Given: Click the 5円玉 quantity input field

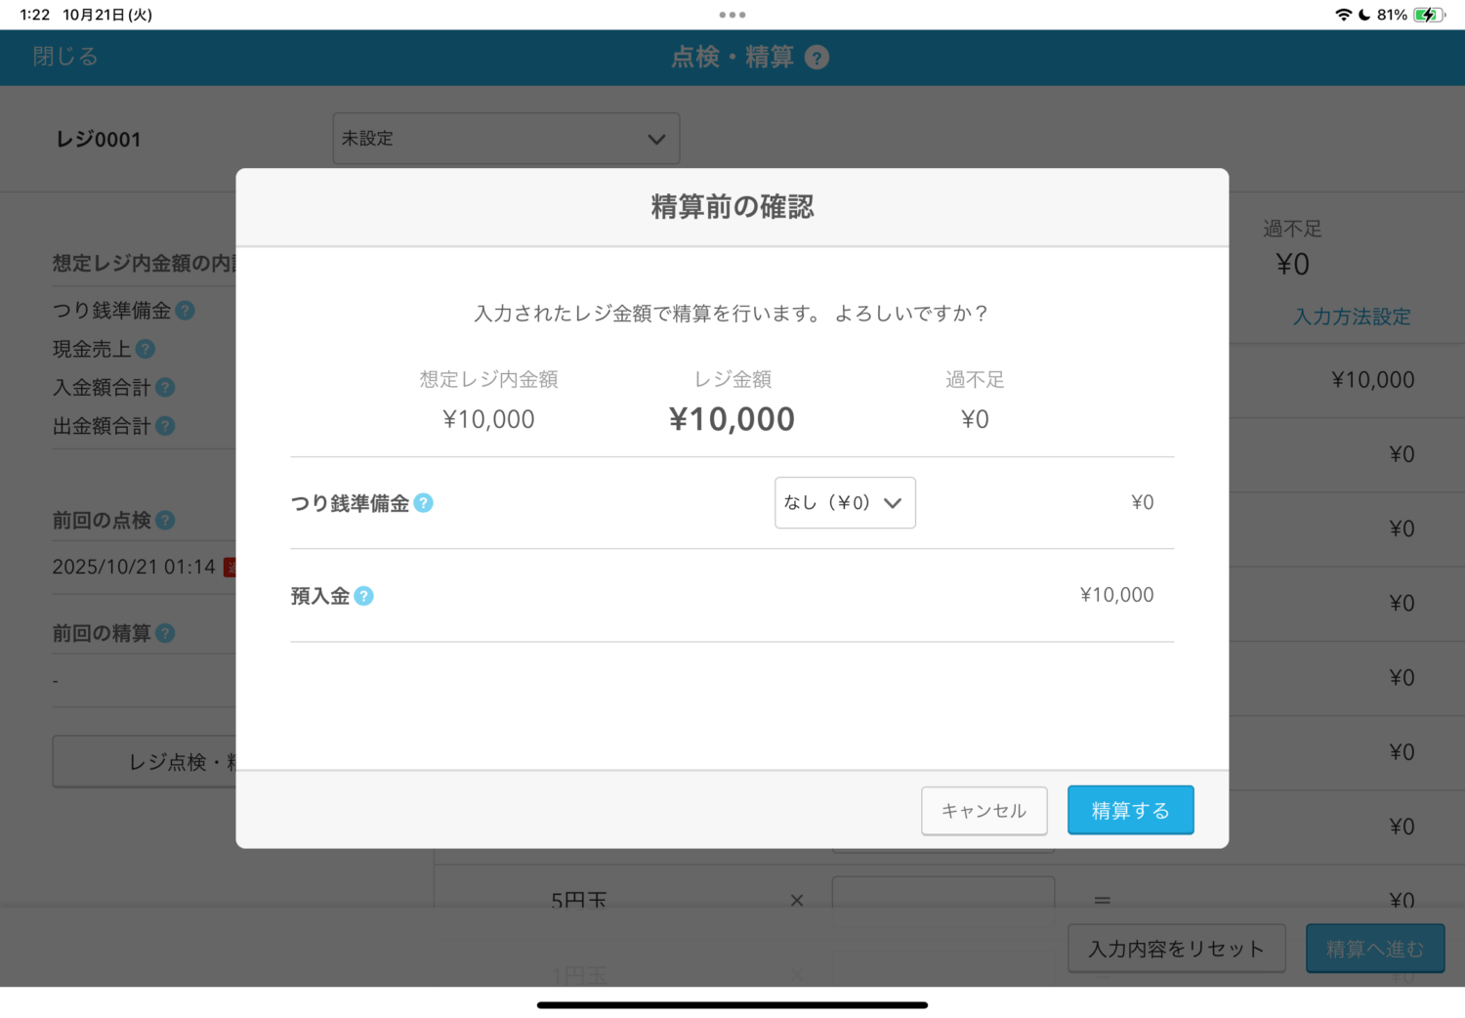Looking at the screenshot, I should pos(942,892).
